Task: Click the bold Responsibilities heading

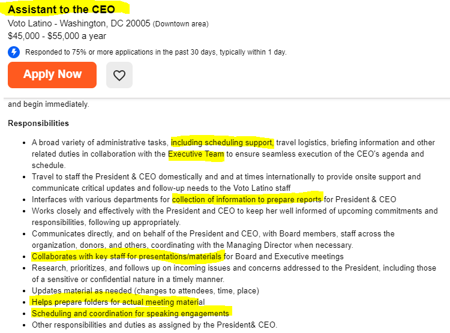Action: [38, 123]
